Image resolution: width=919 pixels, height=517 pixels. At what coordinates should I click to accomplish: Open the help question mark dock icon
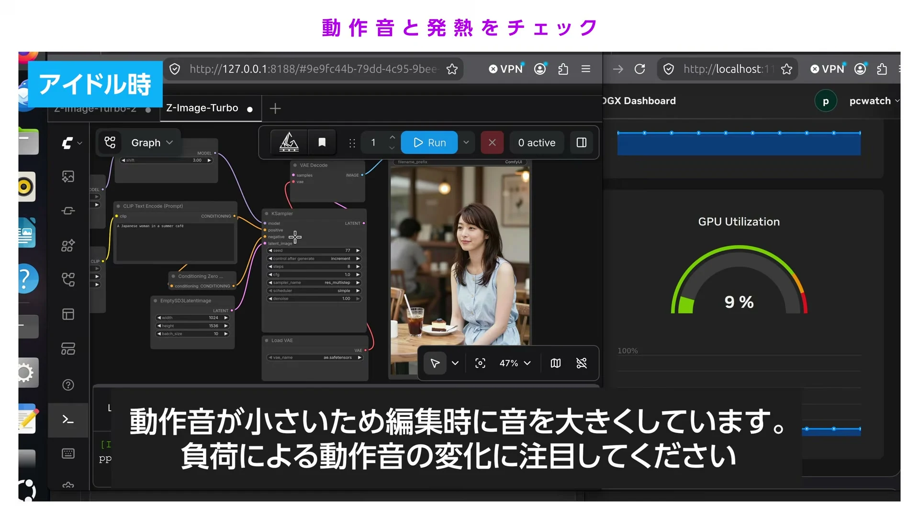click(x=28, y=279)
